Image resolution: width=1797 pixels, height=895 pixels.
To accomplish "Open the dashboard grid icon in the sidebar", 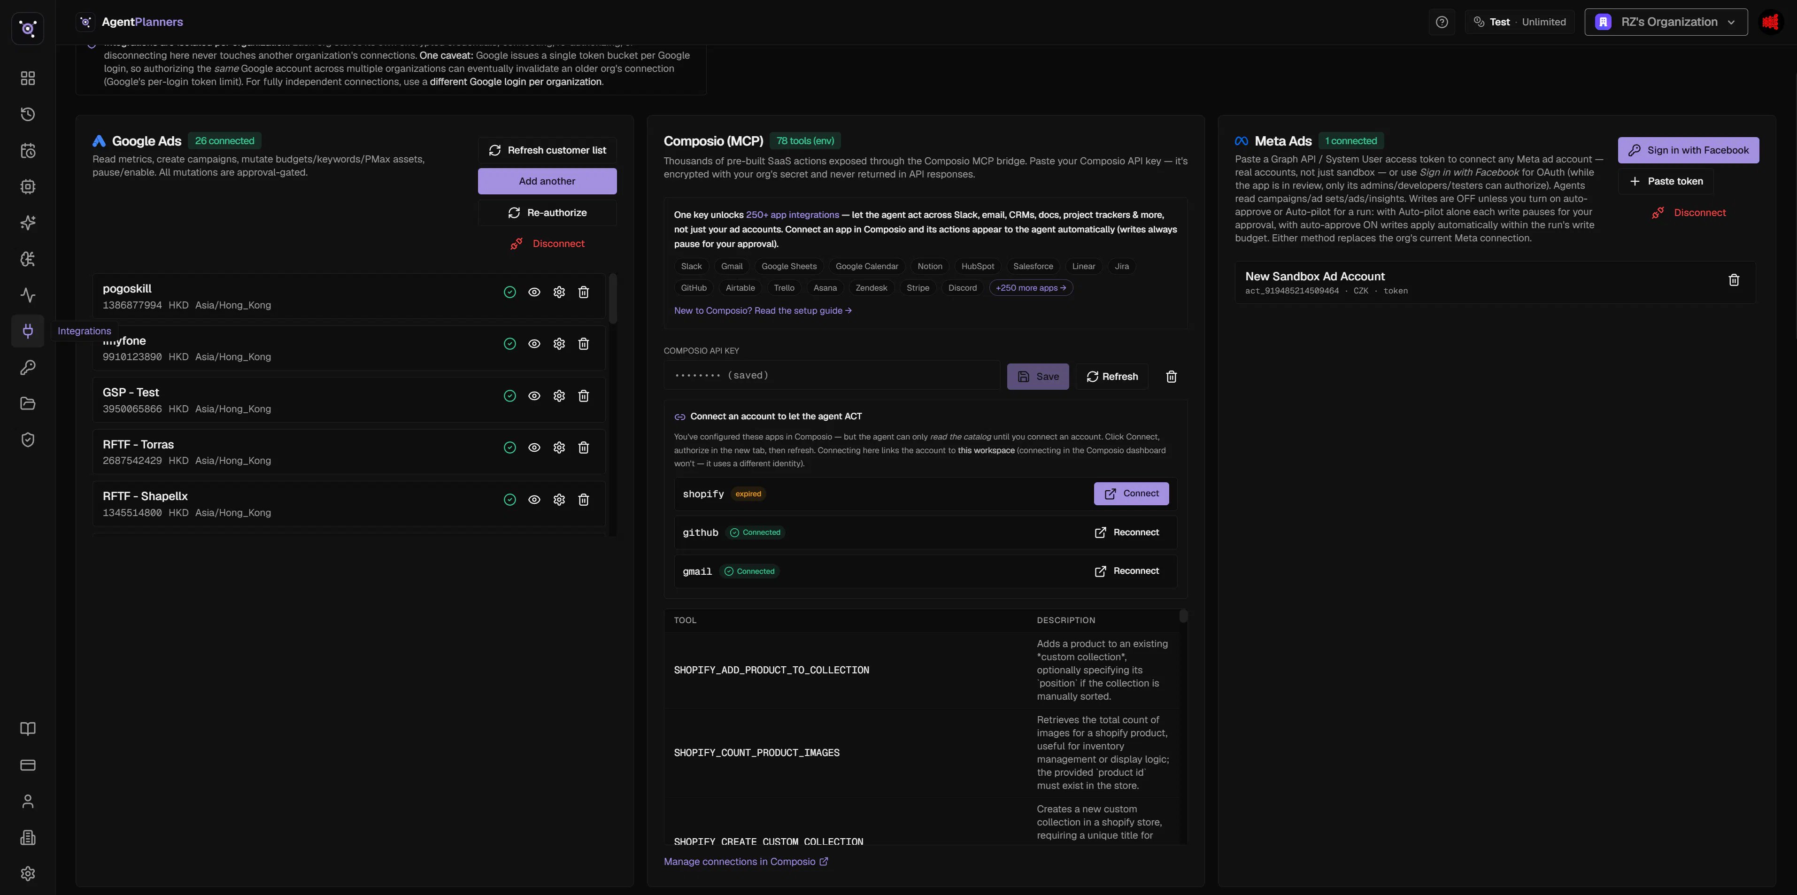I will point(28,78).
